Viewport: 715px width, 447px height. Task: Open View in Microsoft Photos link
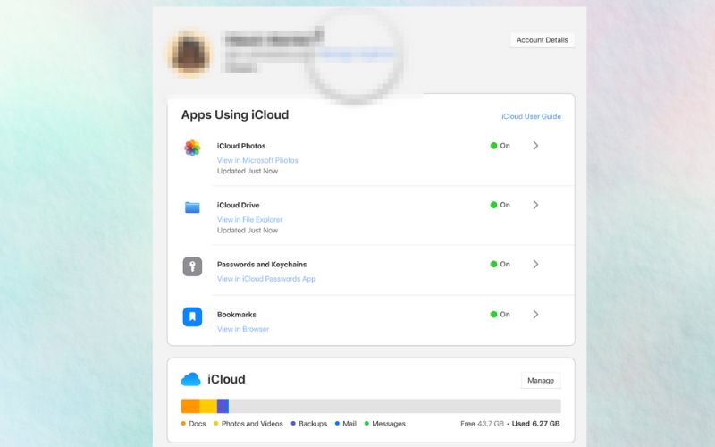click(257, 160)
